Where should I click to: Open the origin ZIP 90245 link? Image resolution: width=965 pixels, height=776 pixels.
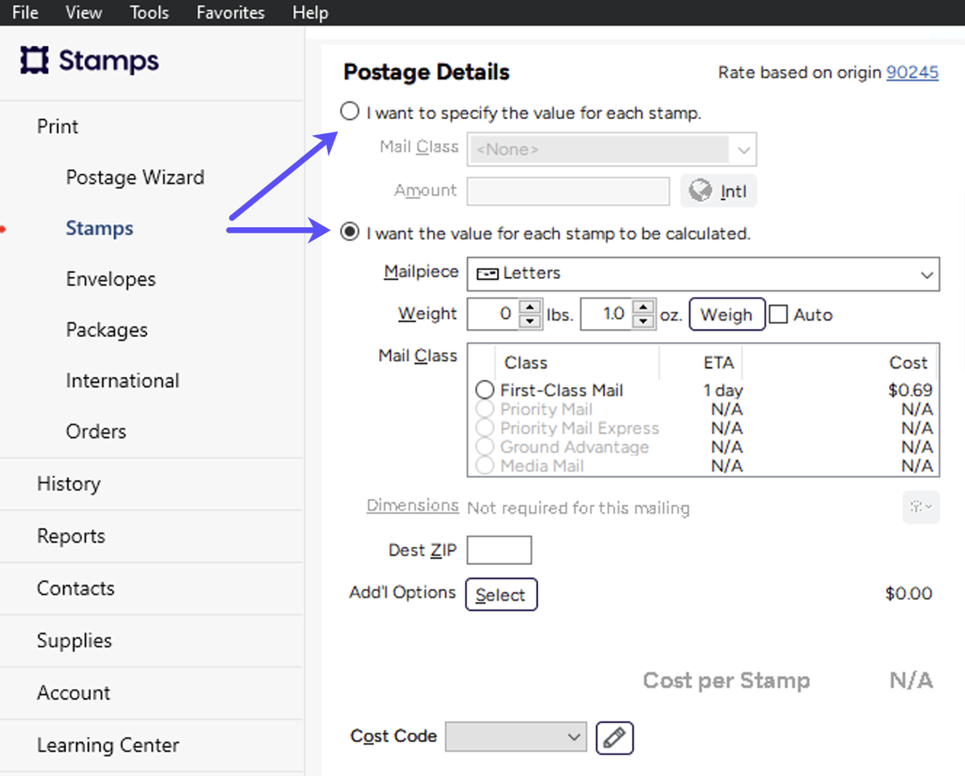coord(912,73)
